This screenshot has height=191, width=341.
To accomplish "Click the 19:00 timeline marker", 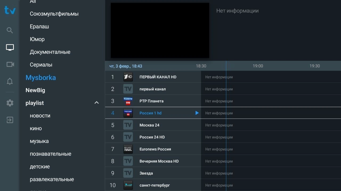I will coord(258,66).
